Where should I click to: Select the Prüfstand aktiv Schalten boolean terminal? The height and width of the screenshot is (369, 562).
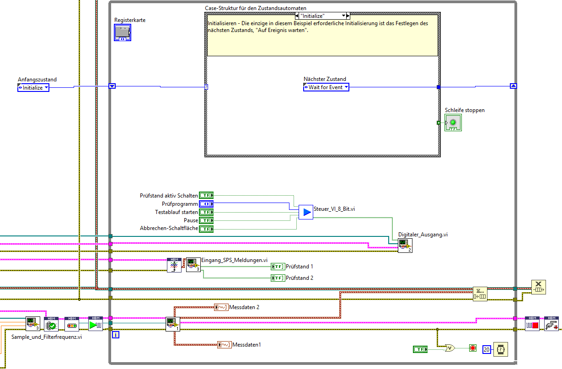tap(206, 195)
